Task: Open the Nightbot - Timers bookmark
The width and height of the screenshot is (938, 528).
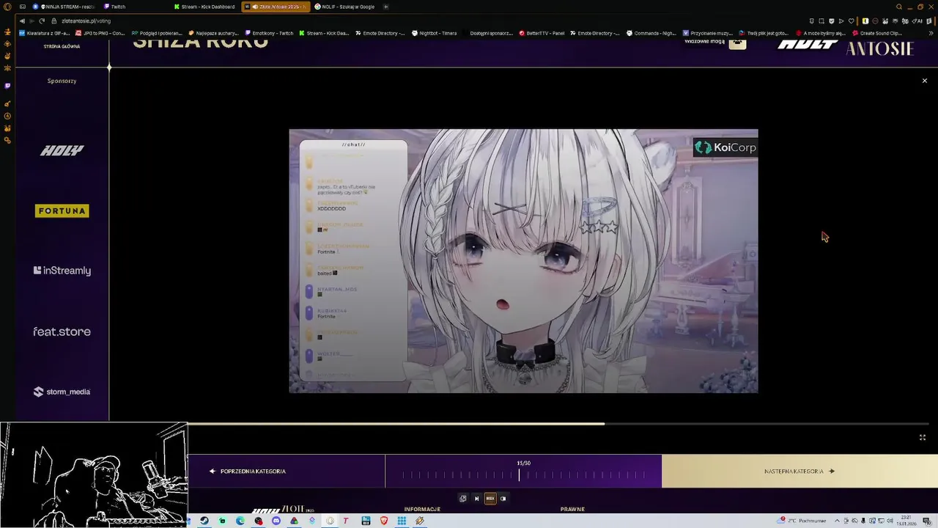Action: 435,33
